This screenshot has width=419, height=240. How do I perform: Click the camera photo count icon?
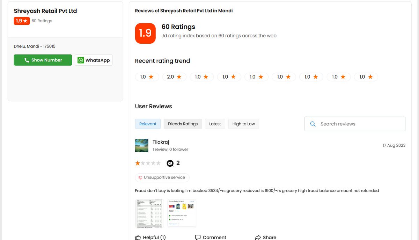point(170,163)
